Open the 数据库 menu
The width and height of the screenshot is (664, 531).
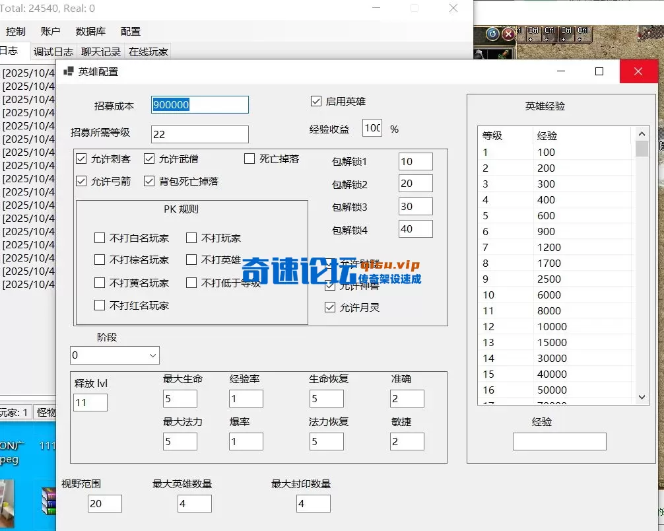click(90, 31)
